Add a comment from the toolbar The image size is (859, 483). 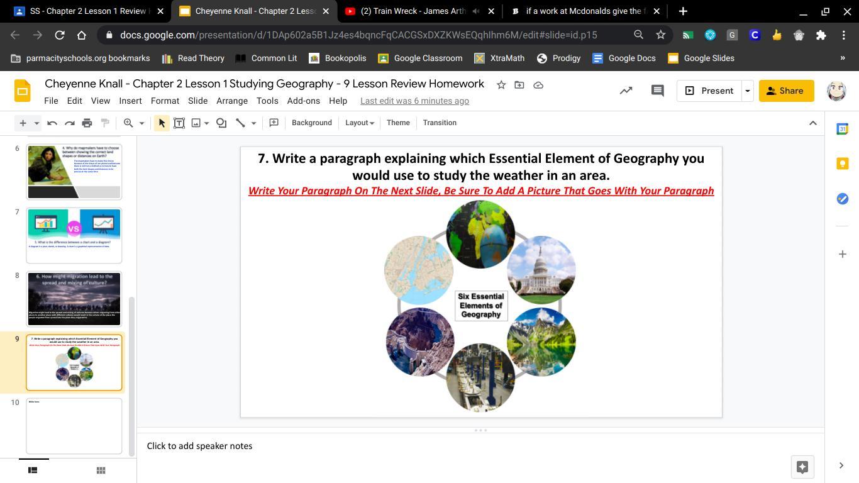click(274, 123)
